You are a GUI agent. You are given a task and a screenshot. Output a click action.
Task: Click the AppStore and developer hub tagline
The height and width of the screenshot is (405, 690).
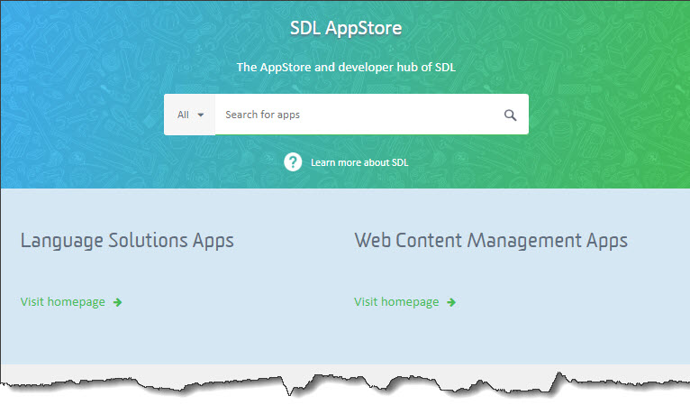[x=346, y=67]
